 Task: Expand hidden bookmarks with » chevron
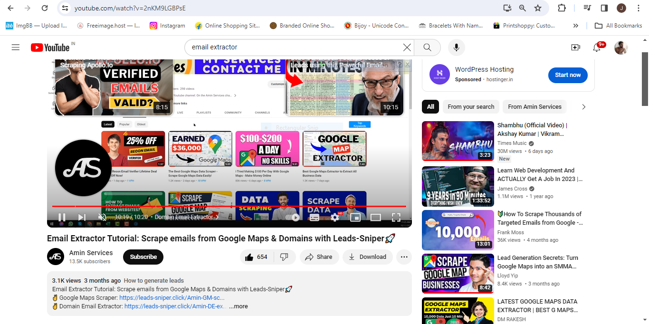576,26
